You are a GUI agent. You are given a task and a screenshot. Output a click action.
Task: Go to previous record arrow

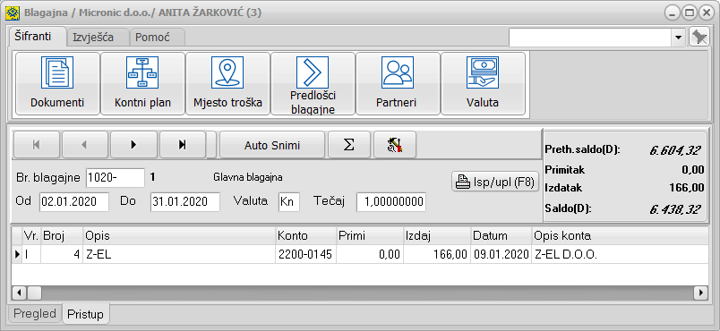coord(85,145)
